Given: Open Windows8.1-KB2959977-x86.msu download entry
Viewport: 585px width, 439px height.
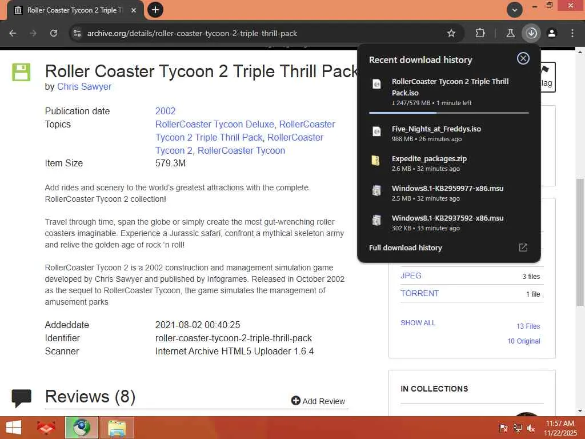Looking at the screenshot, I should tap(449, 193).
